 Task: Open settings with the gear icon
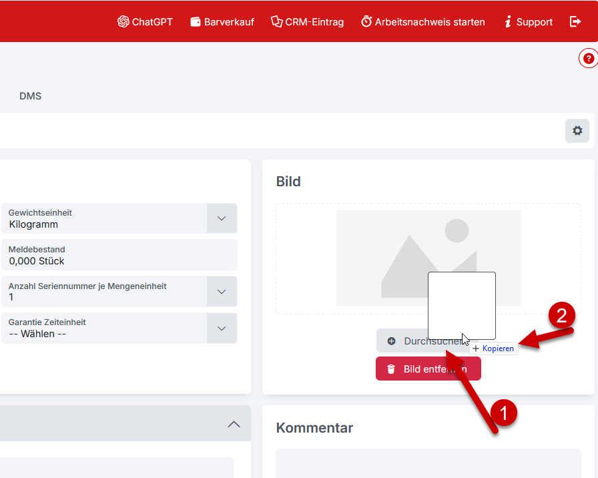tap(577, 131)
